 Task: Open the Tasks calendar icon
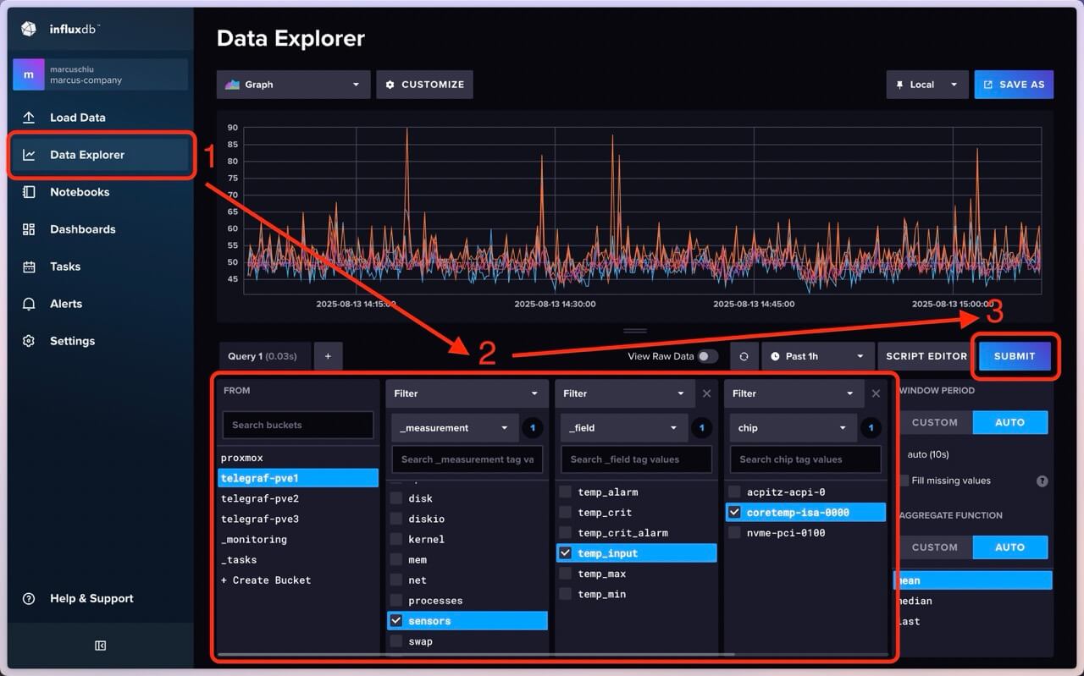pyautogui.click(x=29, y=267)
